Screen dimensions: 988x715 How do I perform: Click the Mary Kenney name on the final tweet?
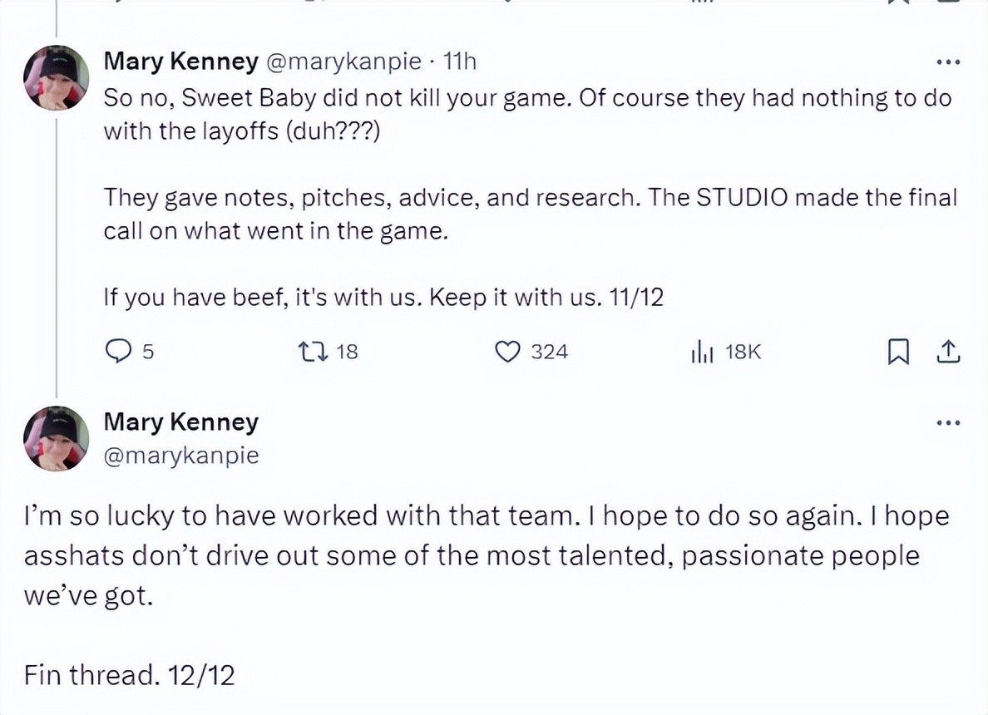[x=180, y=422]
